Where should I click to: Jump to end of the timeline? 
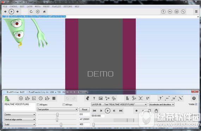click(121, 111)
